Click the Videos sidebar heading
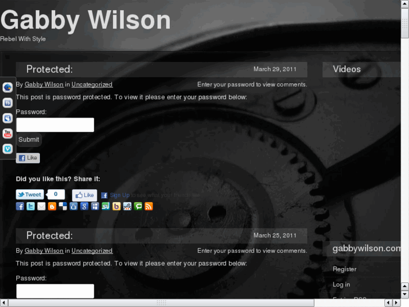Image resolution: width=409 pixels, height=307 pixels. coord(347,69)
